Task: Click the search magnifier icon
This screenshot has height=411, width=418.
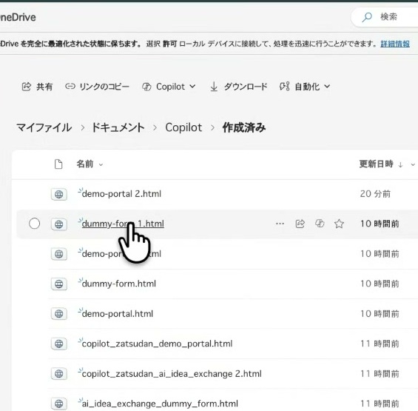Action: coord(367,17)
